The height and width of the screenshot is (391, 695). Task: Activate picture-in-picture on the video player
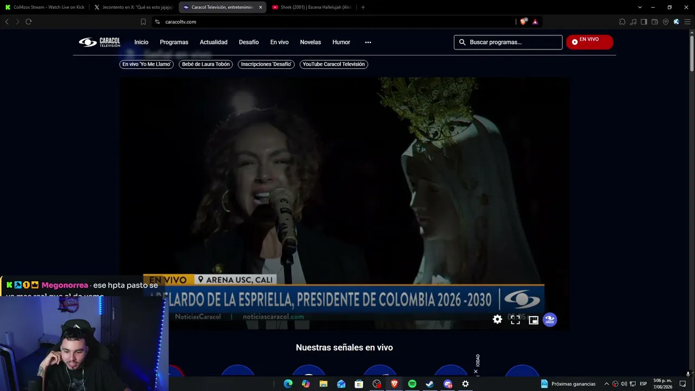tap(534, 320)
